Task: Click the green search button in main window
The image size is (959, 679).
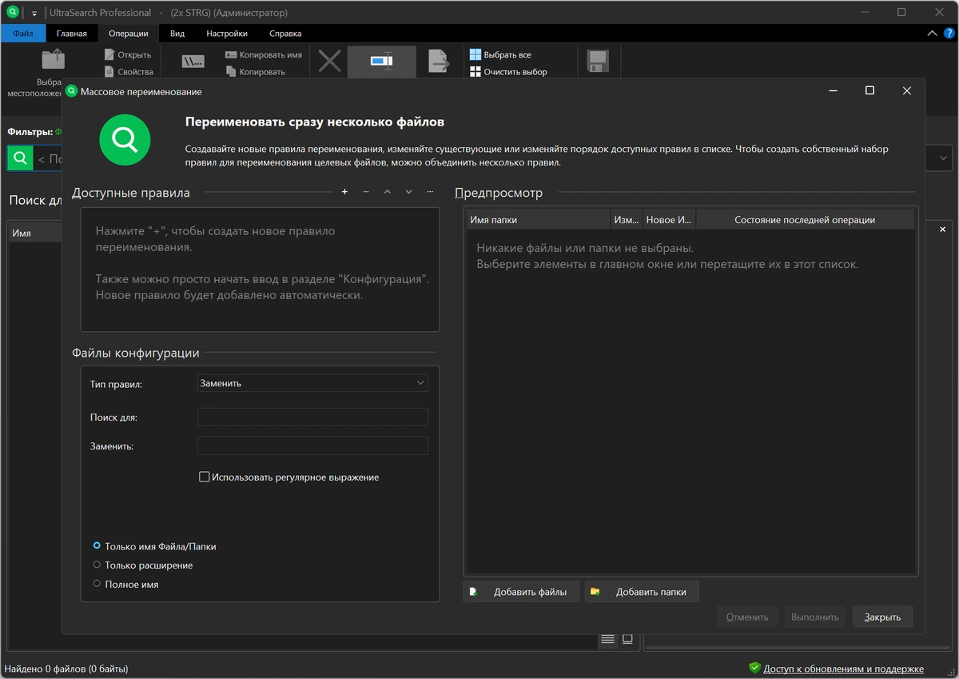Action: [20, 158]
